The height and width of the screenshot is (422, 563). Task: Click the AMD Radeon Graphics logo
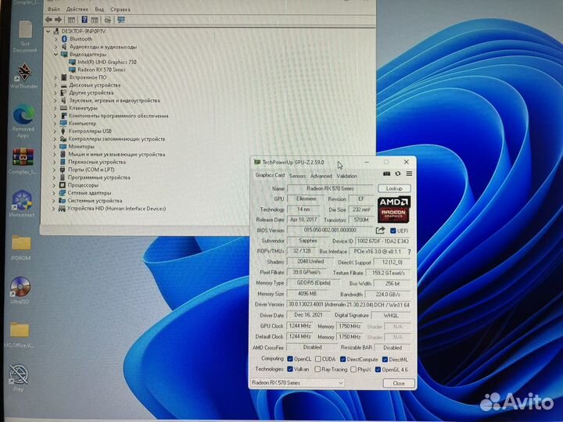tap(394, 209)
